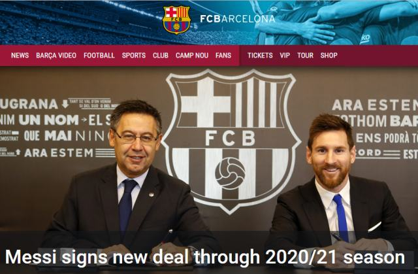The width and height of the screenshot is (418, 274).
Task: Open the VIP page link
Action: pos(285,55)
